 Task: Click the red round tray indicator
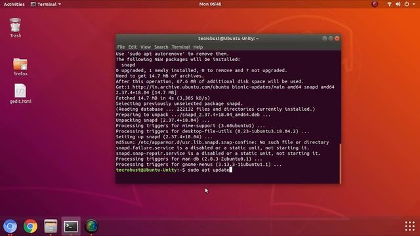coord(375,4)
